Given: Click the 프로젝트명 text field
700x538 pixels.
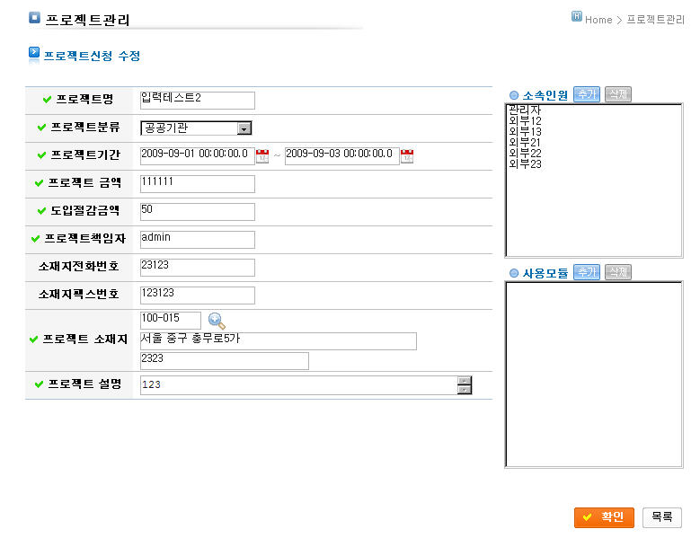Looking at the screenshot, I should pos(198,101).
